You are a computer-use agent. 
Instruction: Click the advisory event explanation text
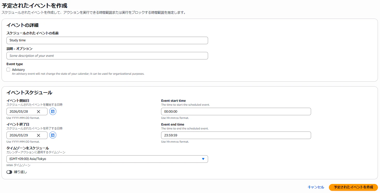pos(78,74)
